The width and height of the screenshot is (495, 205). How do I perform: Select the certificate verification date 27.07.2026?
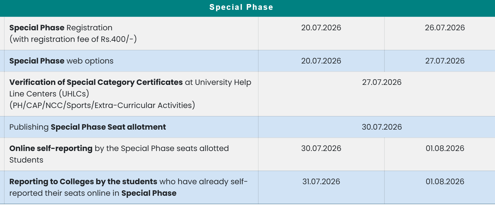pos(382,82)
